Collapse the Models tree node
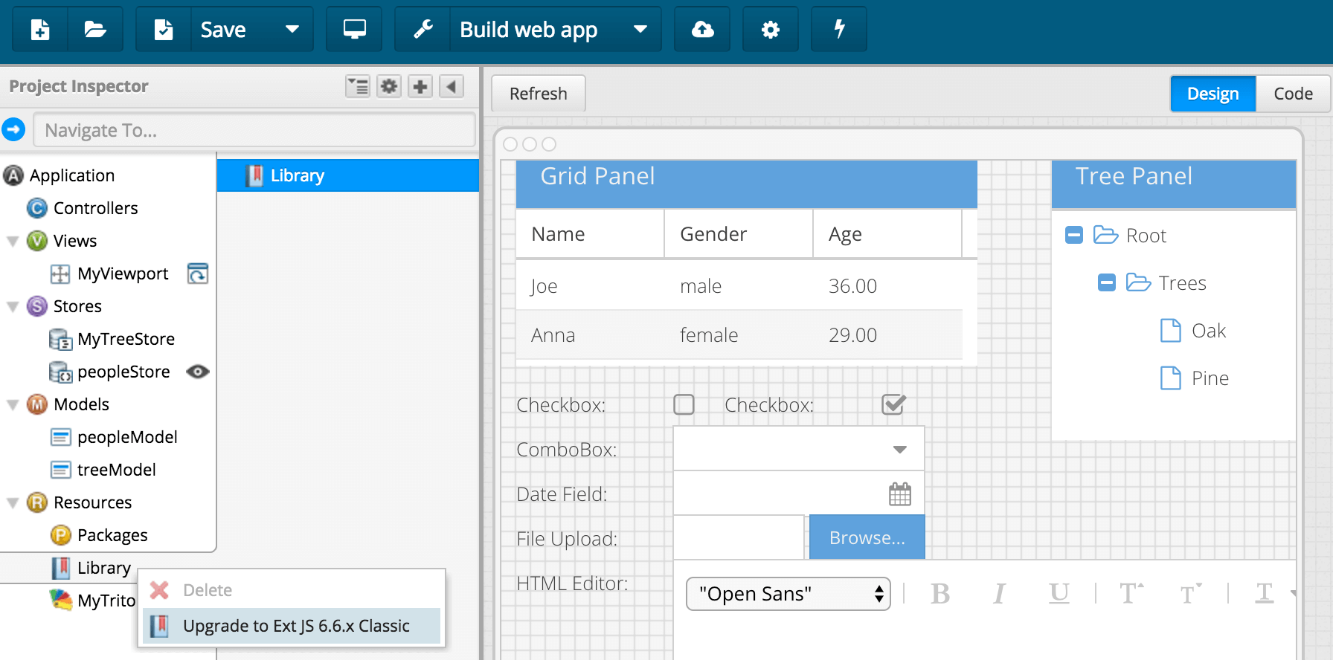The height and width of the screenshot is (660, 1333). click(13, 404)
